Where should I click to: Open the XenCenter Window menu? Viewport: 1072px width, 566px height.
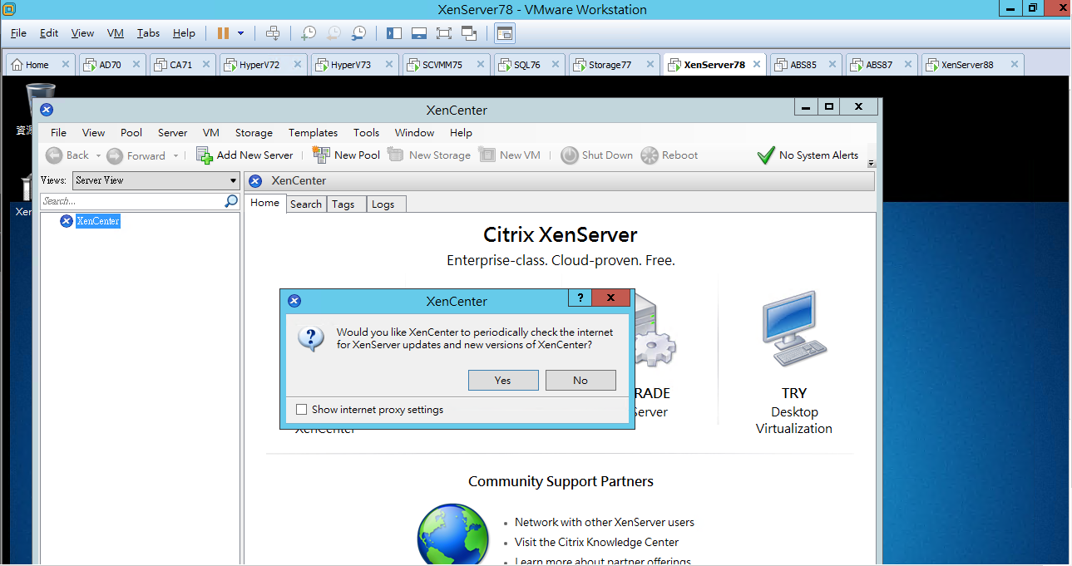[414, 132]
